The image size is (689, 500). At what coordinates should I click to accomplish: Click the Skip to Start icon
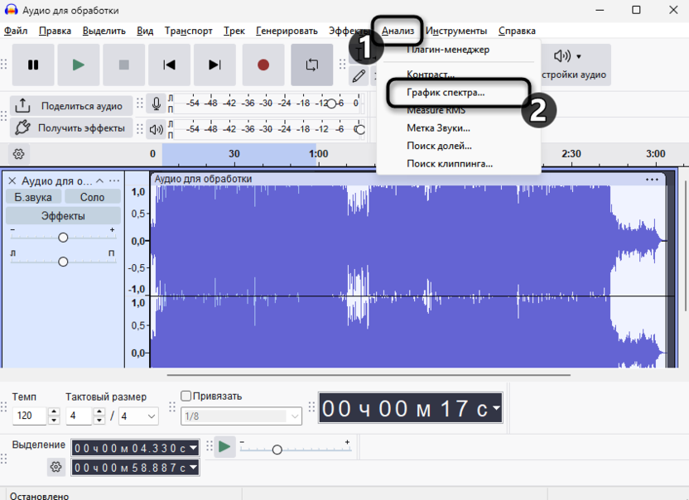click(x=170, y=65)
